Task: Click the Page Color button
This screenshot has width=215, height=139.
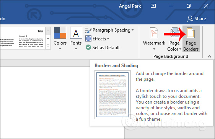Action: point(174,39)
